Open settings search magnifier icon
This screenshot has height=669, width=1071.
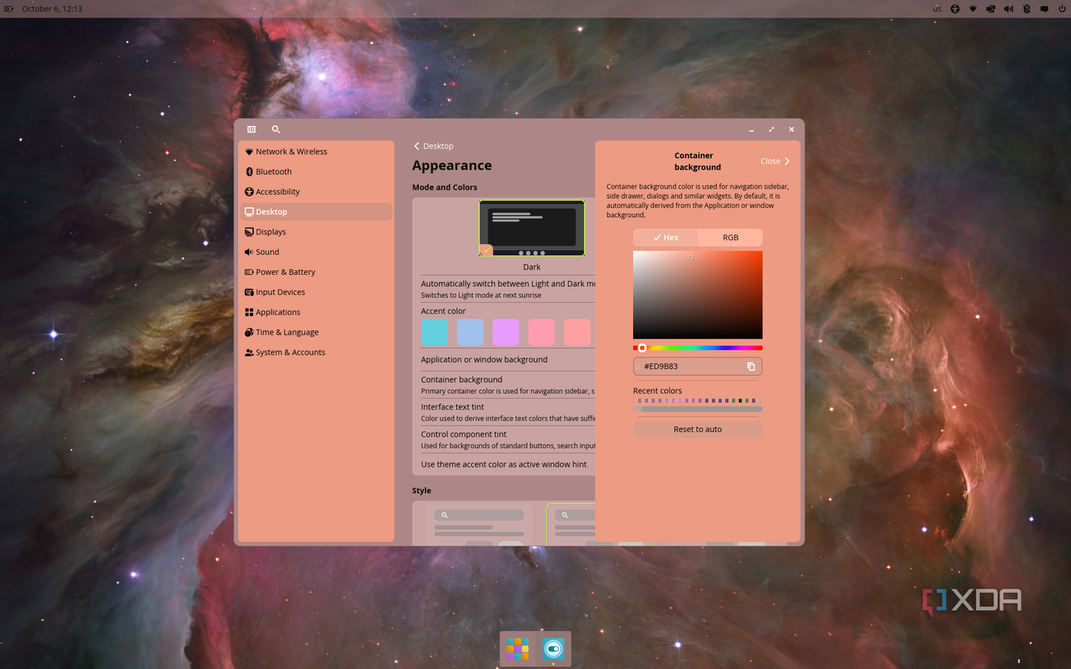(276, 129)
